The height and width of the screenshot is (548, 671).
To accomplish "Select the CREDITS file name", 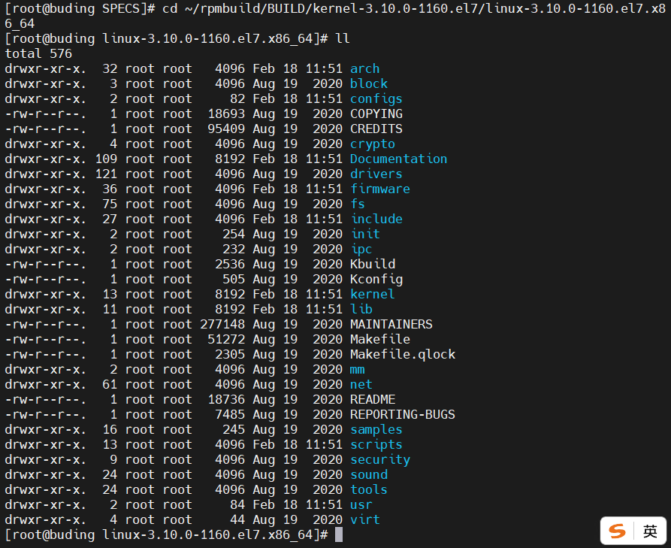I will coord(376,129).
